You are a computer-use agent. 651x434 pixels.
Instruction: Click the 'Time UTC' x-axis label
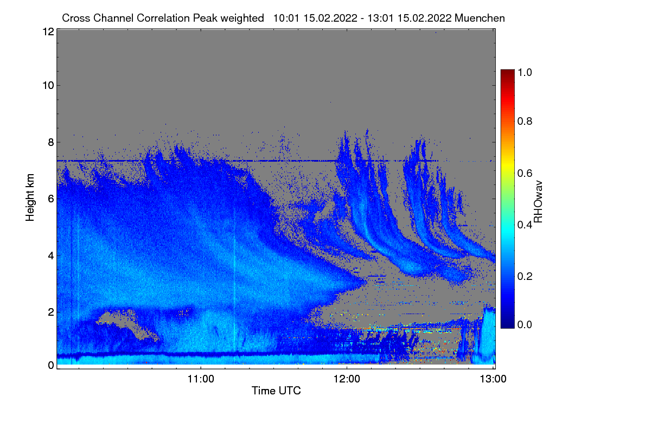[276, 390]
